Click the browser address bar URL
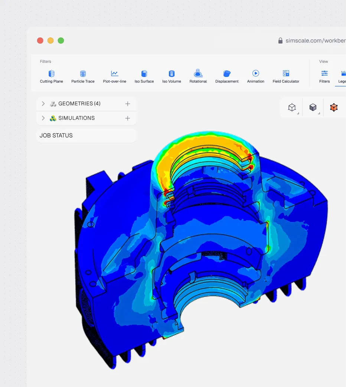The width and height of the screenshot is (346, 387). pyautogui.click(x=316, y=41)
